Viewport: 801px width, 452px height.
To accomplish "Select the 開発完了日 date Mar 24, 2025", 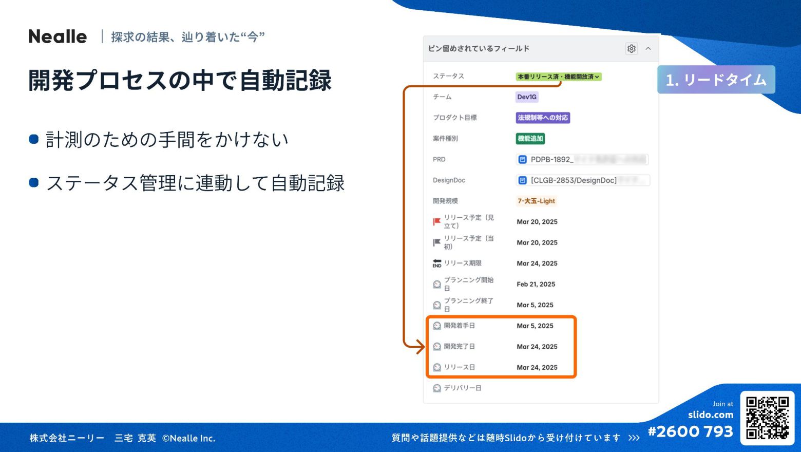I will click(537, 347).
